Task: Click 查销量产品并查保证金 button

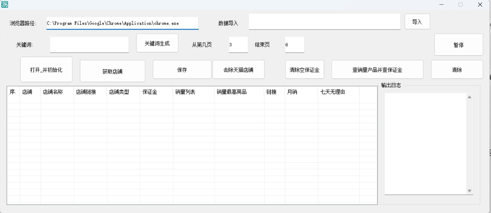Action: tap(377, 70)
